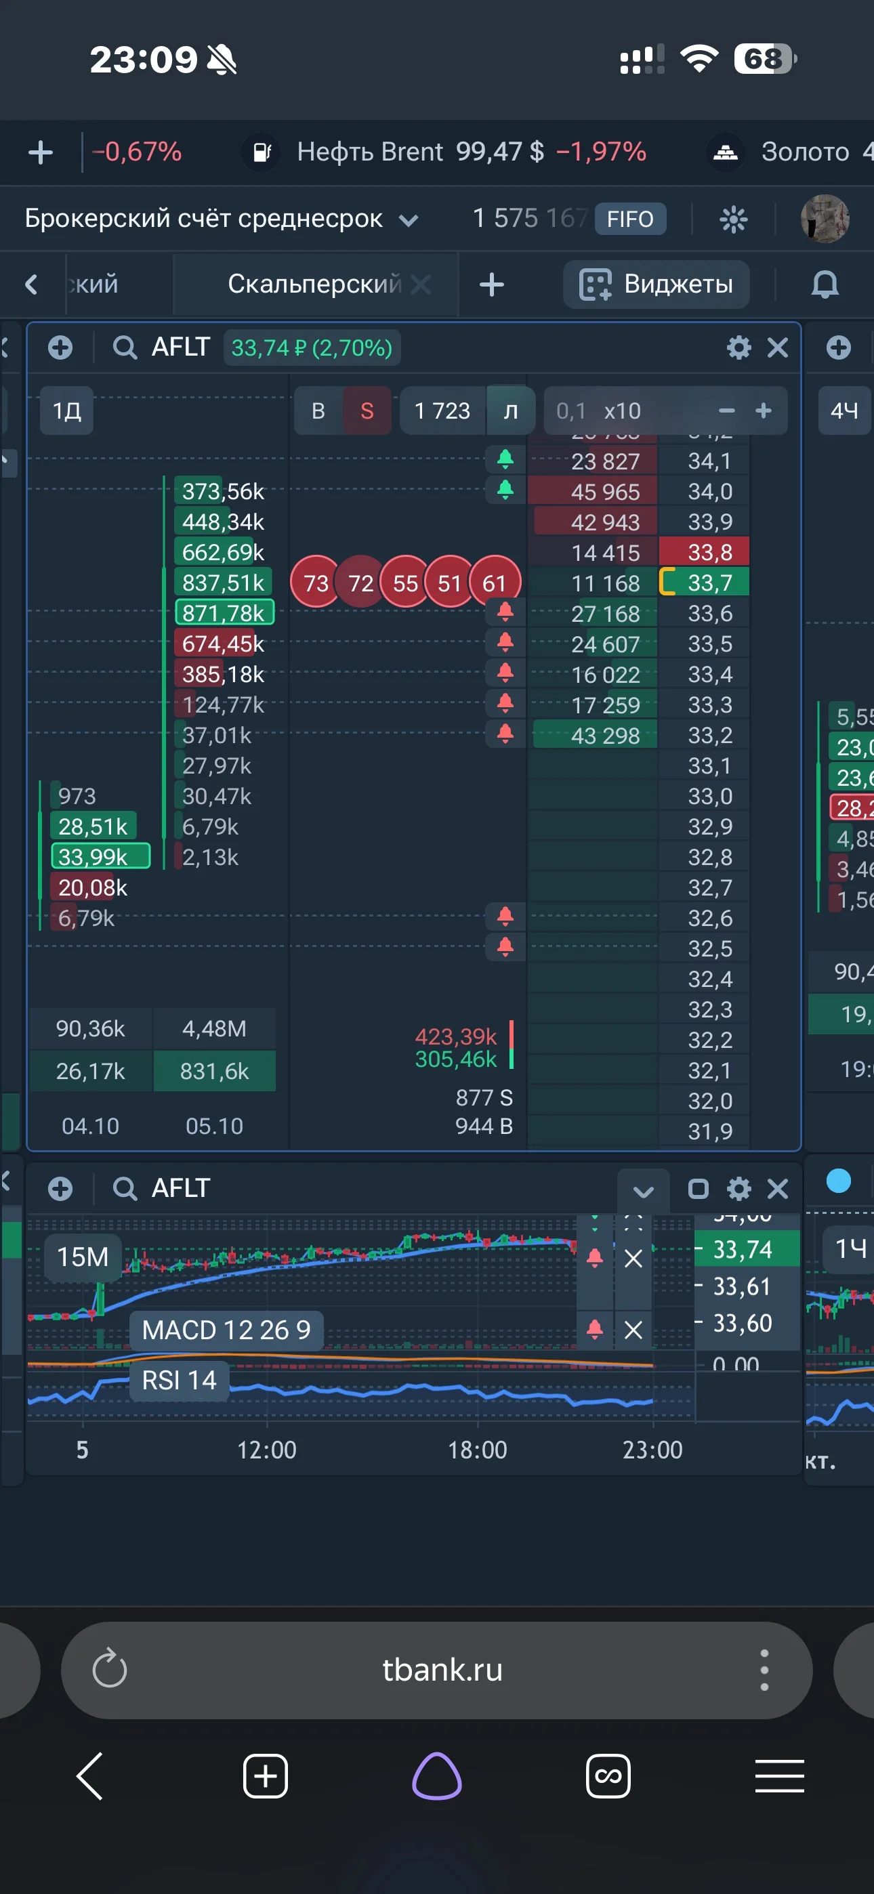Choose the B buy mode

pyautogui.click(x=318, y=411)
